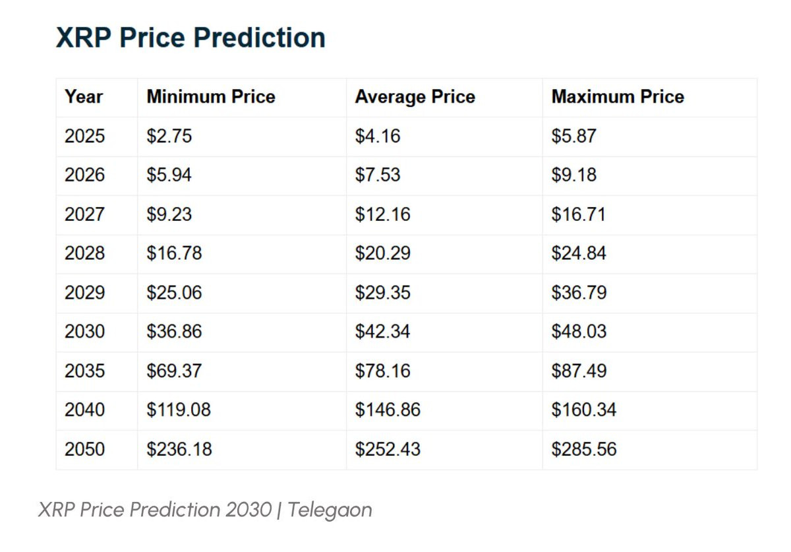Click the 2027 average price $12.16
The width and height of the screenshot is (791, 552).
click(x=382, y=214)
